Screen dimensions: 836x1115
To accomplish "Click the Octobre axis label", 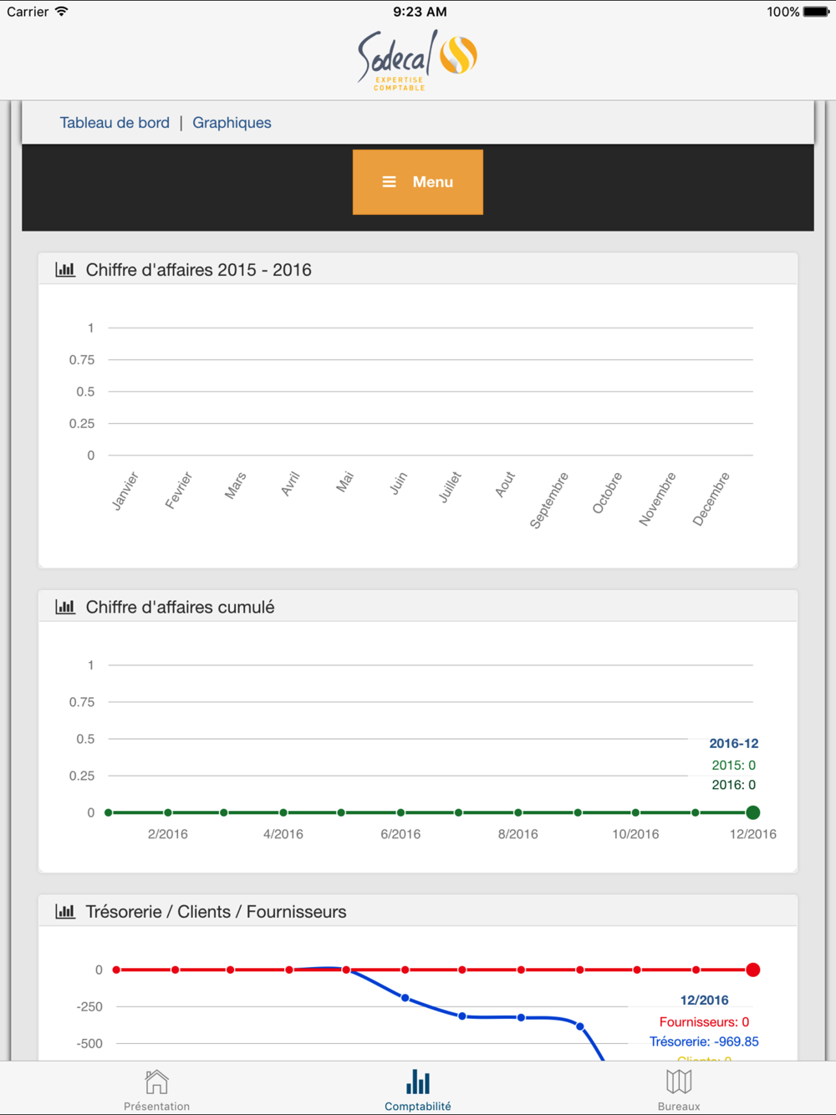I will [608, 493].
